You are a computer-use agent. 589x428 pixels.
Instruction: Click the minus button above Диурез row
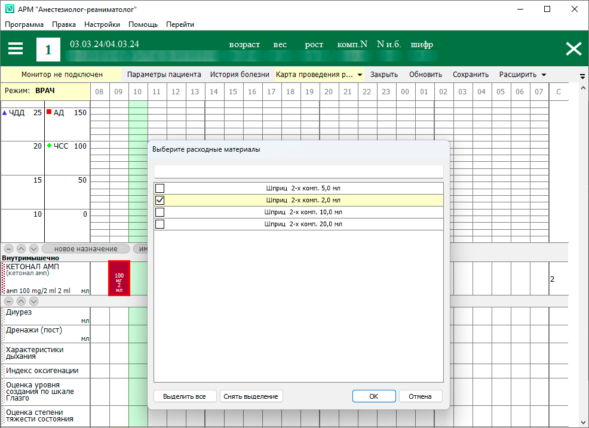click(x=8, y=301)
